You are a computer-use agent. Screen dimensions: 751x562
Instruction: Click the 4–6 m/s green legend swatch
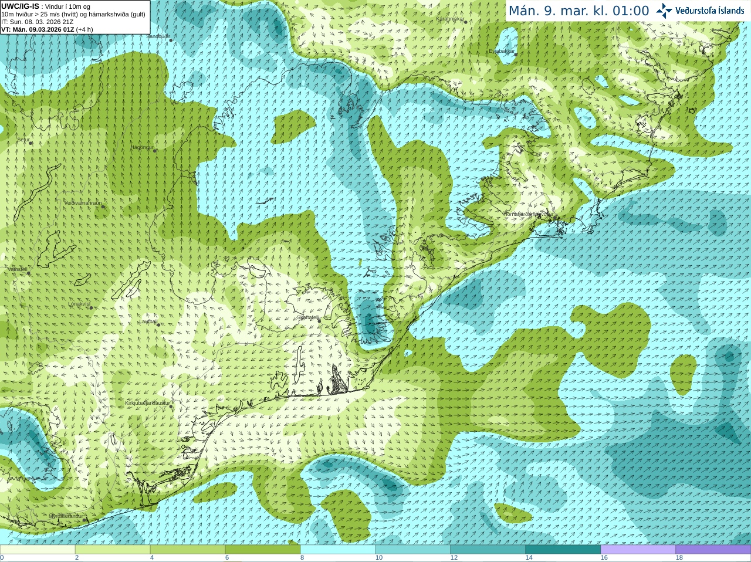click(188, 550)
